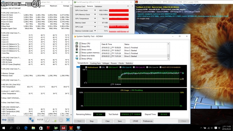Open HWiNFO network remote monitoring icon
Viewport: 233px width, 131px height.
[x=31, y=120]
